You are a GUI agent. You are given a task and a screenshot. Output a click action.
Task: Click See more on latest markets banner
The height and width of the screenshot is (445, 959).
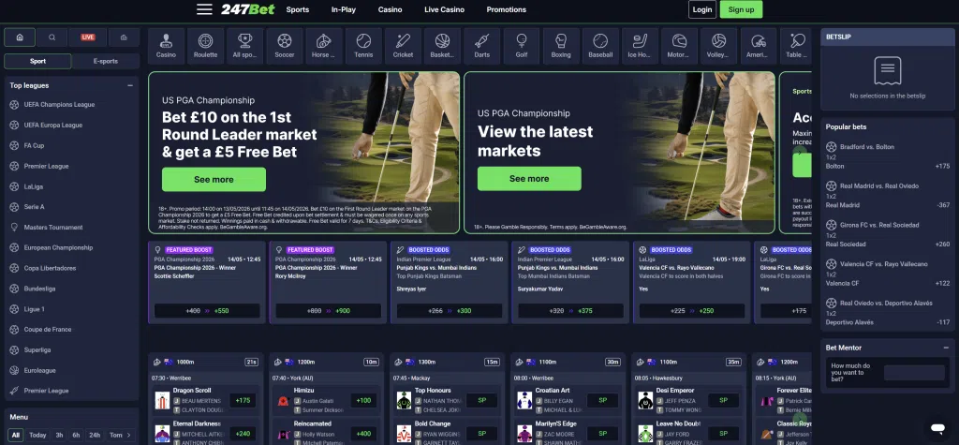click(x=530, y=179)
